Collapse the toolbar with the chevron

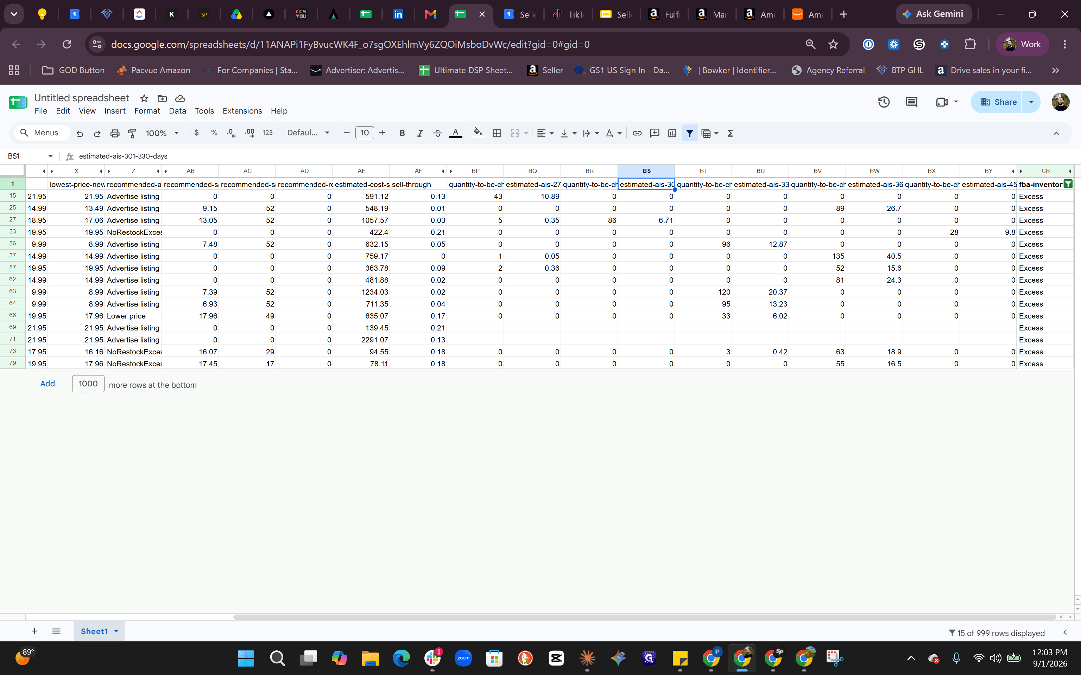1056,133
